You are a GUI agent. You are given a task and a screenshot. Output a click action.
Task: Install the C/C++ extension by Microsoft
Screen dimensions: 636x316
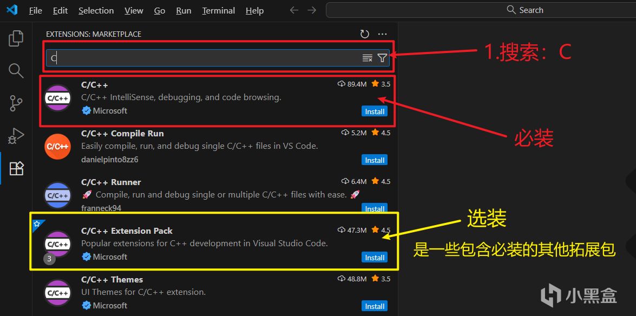pos(375,111)
